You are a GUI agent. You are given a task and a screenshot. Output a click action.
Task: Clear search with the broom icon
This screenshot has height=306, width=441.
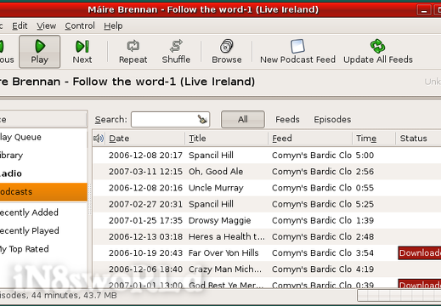coord(202,119)
